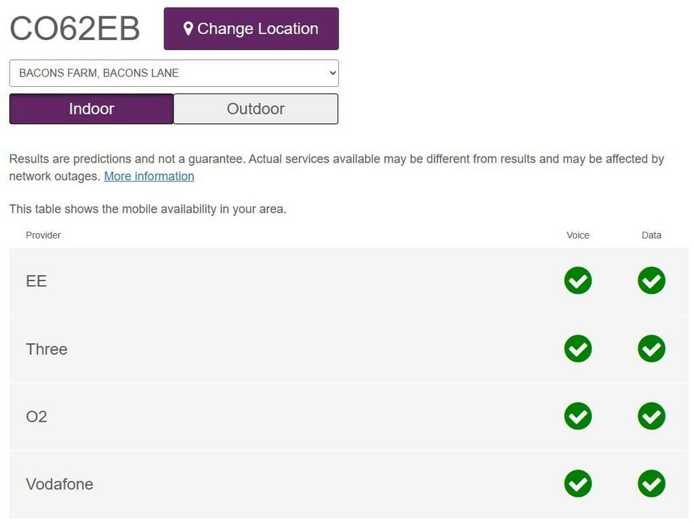The image size is (694, 523).
Task: Click O2 voice availability checkmark icon
Action: (x=577, y=416)
